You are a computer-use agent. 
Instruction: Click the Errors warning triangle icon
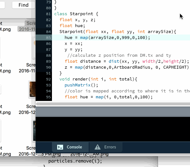click(x=98, y=147)
